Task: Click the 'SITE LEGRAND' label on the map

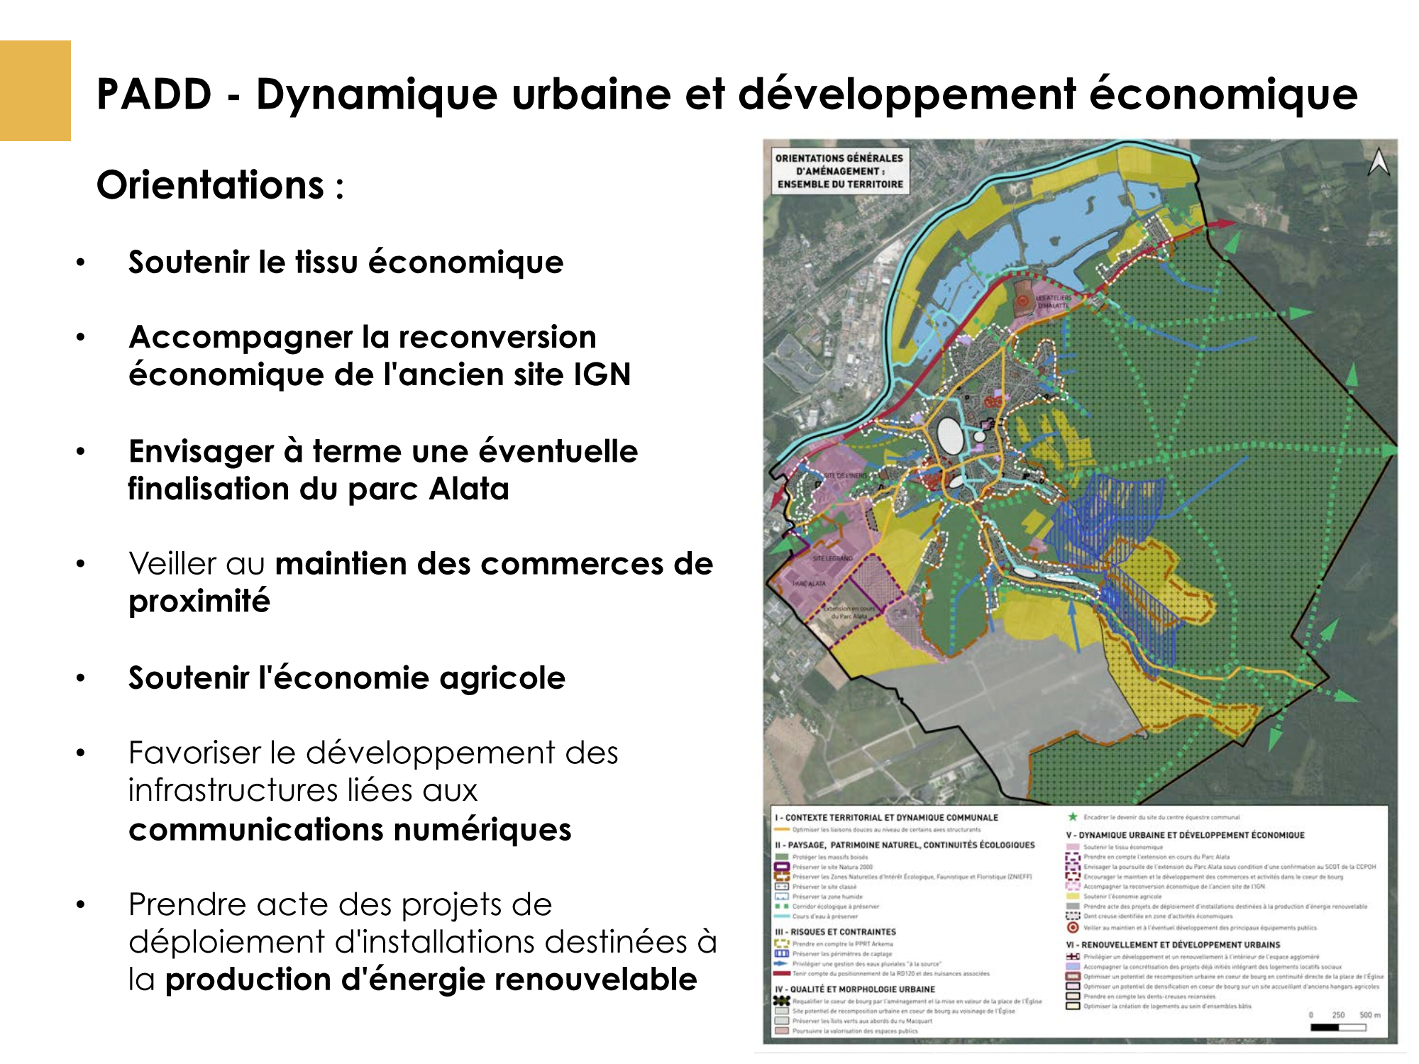Action: click(832, 558)
